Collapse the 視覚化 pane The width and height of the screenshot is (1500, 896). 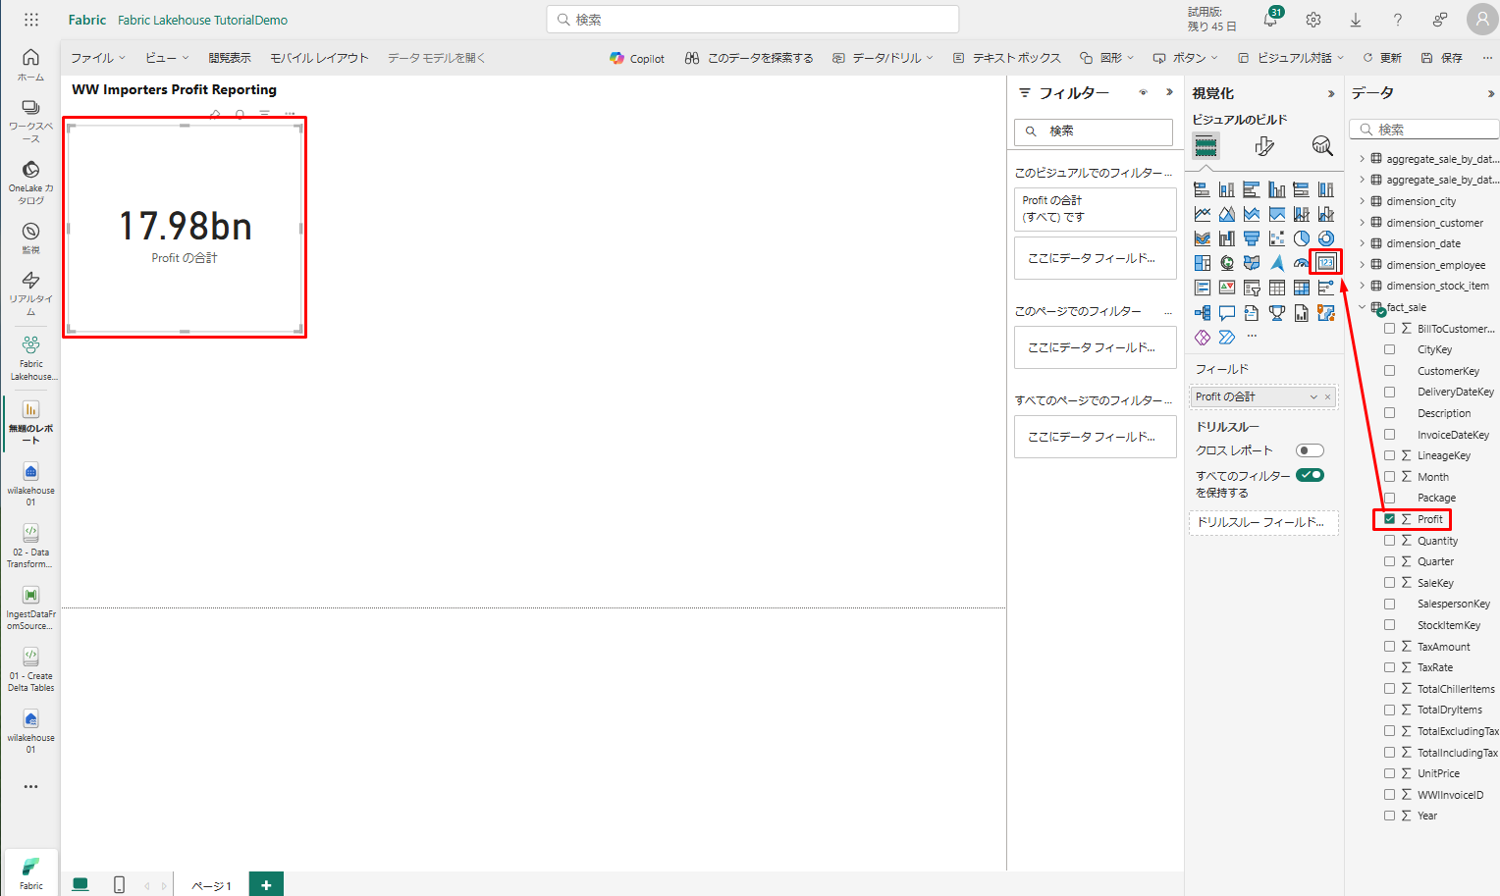1331,94
